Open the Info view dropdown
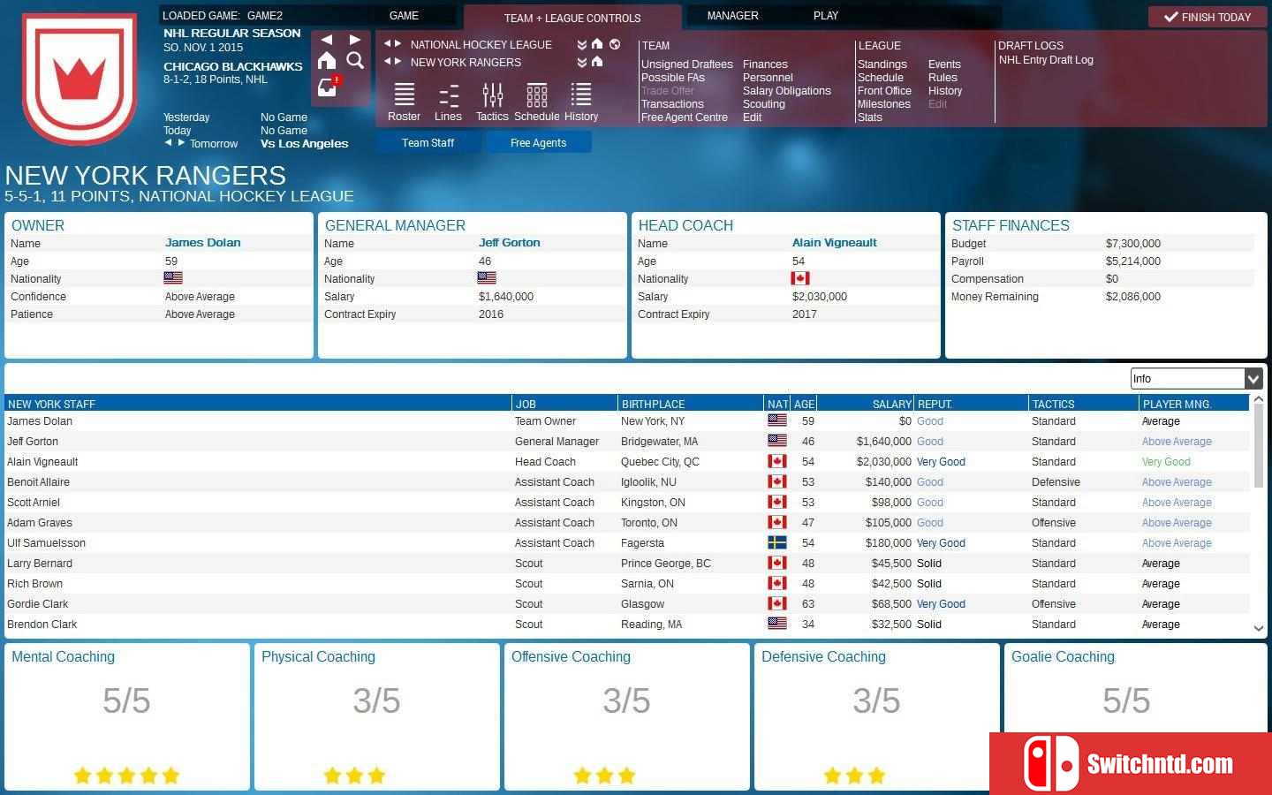Image resolution: width=1272 pixels, height=795 pixels. coord(1196,378)
